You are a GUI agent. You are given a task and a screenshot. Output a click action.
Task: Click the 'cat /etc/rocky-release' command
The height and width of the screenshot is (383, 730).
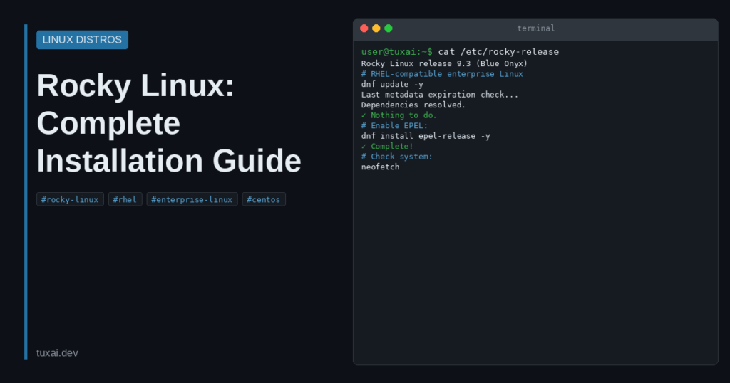coord(498,51)
